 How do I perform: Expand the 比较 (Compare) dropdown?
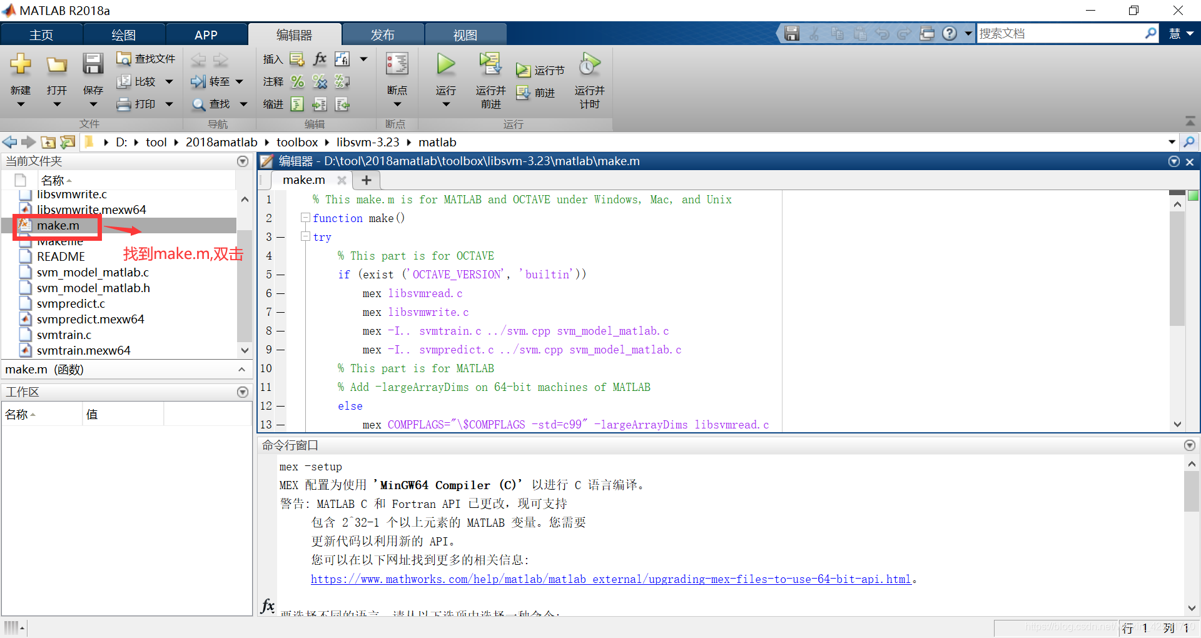169,81
